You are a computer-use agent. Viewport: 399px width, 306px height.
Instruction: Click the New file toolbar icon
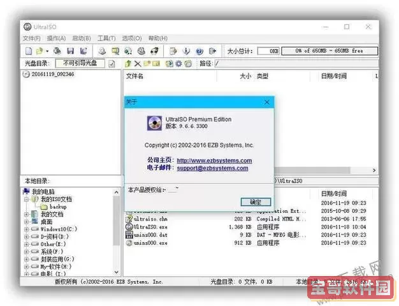click(29, 51)
